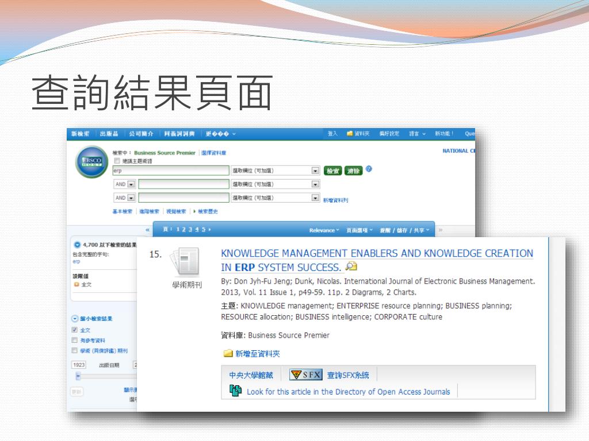589x441 pixels.
Task: Open 偏好設定 preferences
Action: coord(389,133)
